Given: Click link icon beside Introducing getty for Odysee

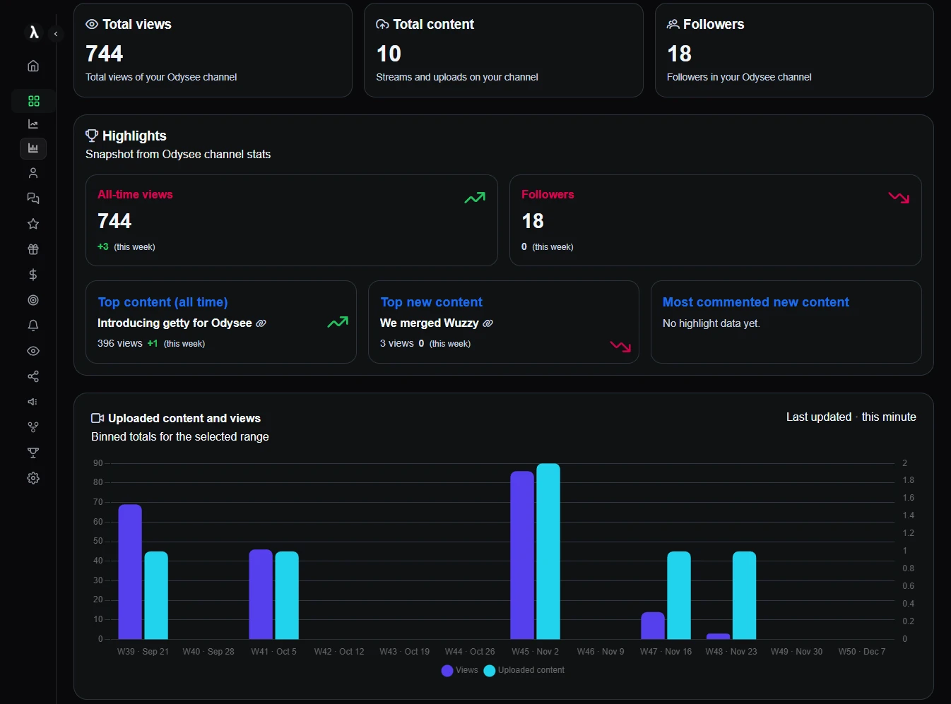Looking at the screenshot, I should (x=261, y=323).
